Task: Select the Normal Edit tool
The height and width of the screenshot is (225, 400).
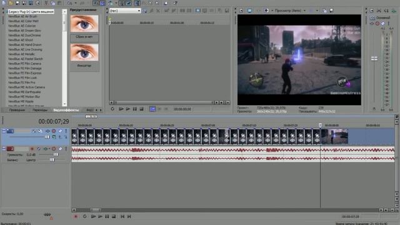Action: pos(137,2)
